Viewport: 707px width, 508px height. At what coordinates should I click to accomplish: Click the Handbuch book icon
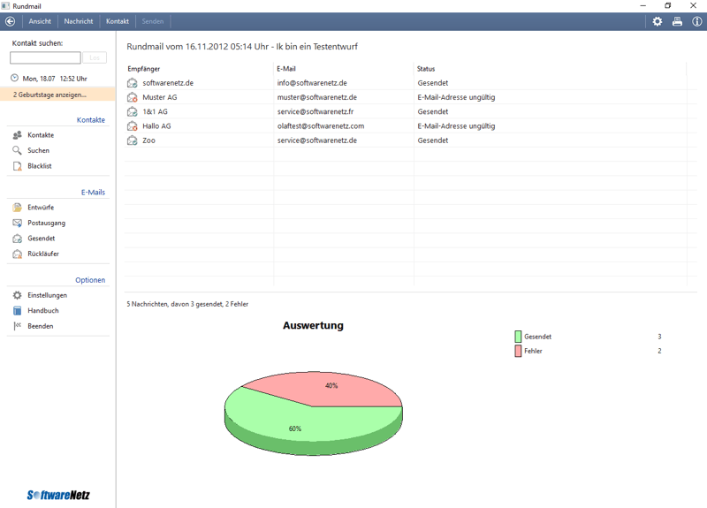pos(17,311)
